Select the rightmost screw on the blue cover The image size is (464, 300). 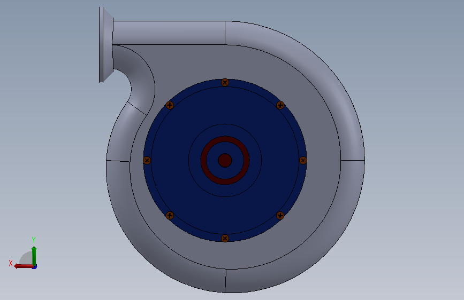click(x=303, y=160)
